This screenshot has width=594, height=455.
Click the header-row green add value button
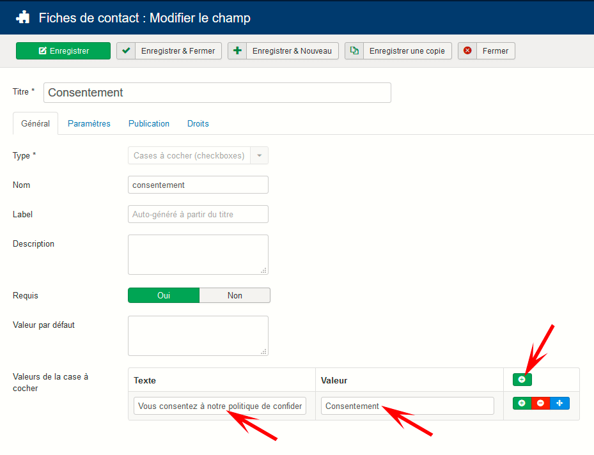click(522, 380)
